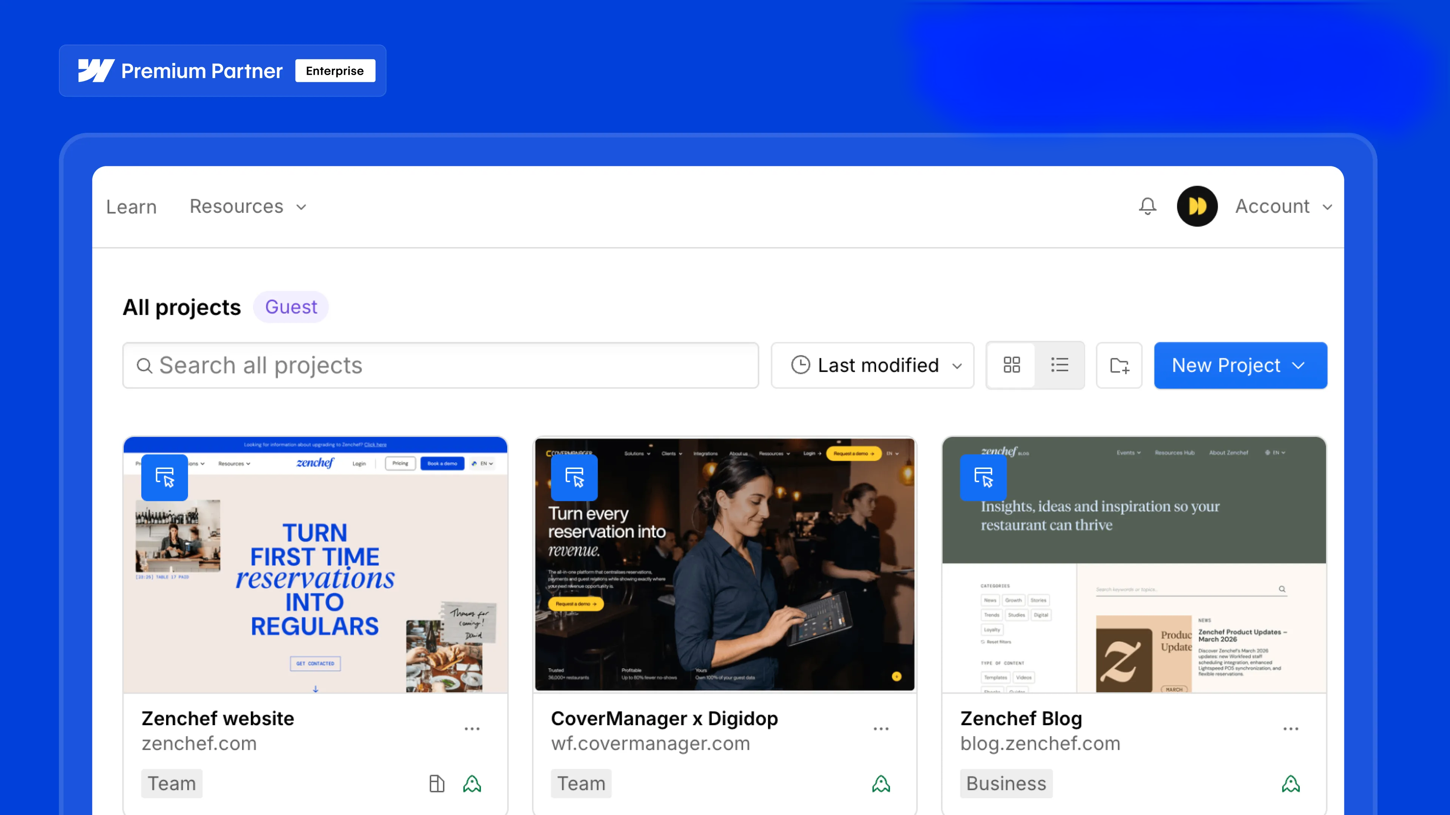Screen dimensions: 1450x815
Task: Switch to grid view
Action: [1012, 365]
